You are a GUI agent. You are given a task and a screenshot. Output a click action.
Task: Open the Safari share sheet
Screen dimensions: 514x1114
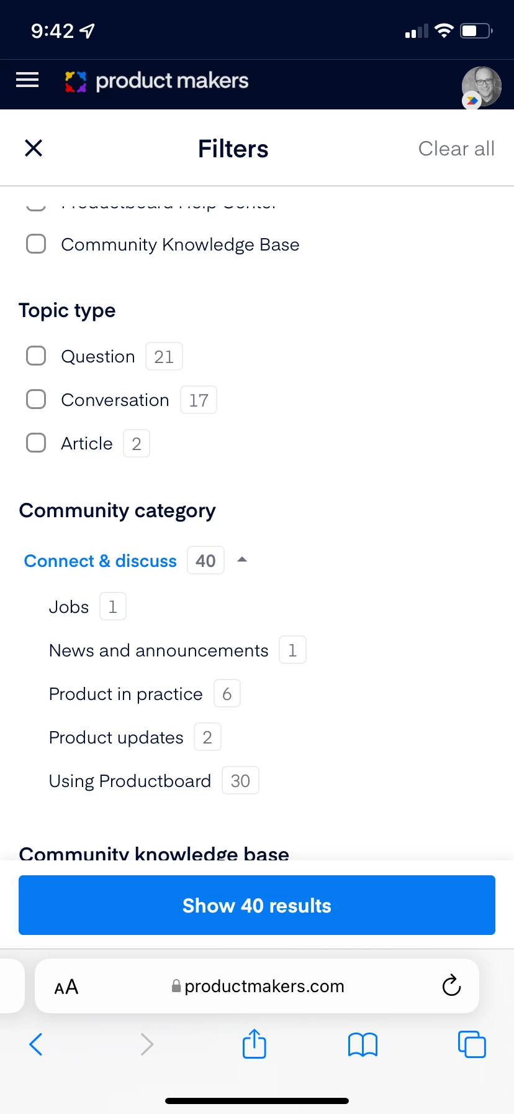(255, 1044)
